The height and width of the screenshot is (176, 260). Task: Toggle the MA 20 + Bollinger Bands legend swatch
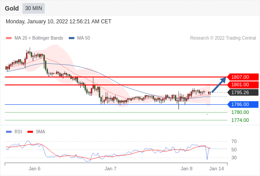pyautogui.click(x=9, y=38)
